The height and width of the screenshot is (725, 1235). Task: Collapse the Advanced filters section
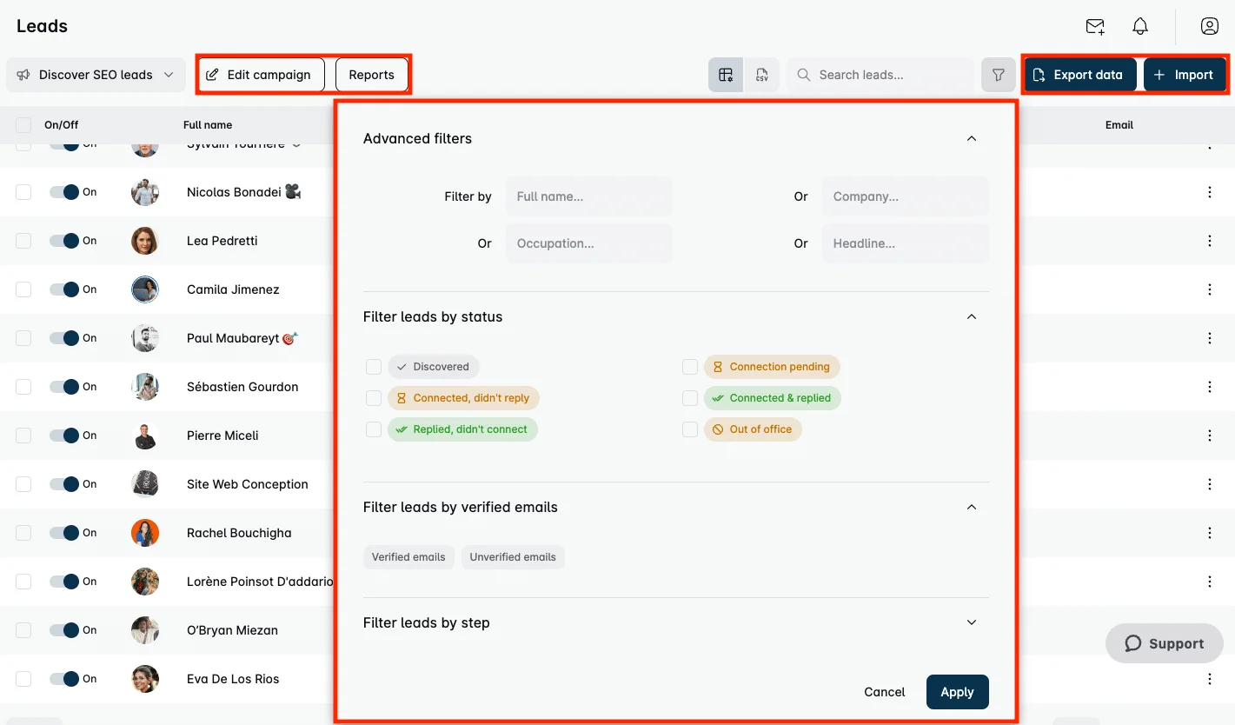point(972,138)
